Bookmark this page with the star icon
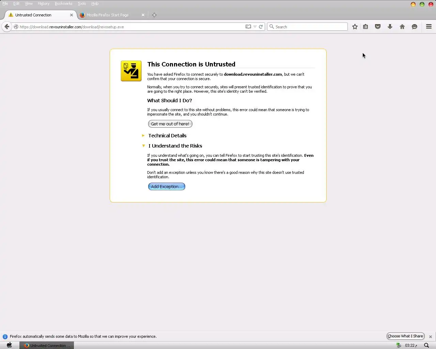The image size is (436, 349). coord(355,27)
